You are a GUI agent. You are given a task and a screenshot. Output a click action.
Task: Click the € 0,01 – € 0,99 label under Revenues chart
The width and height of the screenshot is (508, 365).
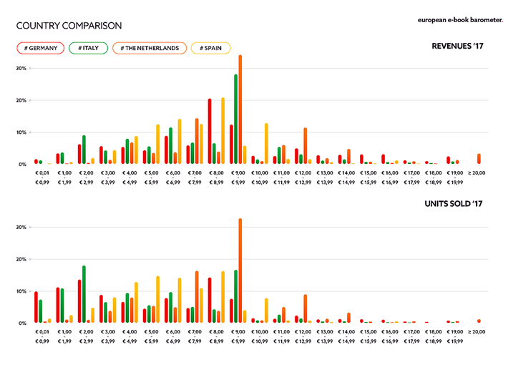(x=42, y=177)
